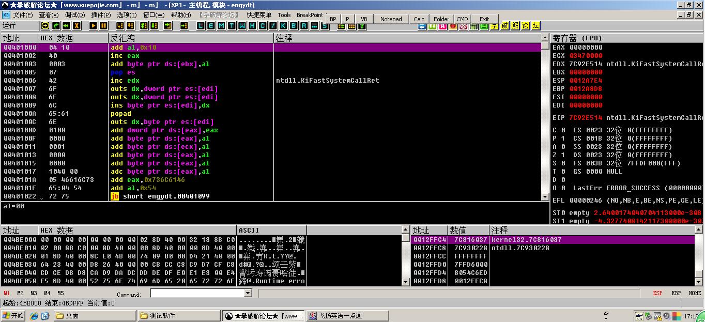Open References window with R icon
Viewport: 705px width, 322px height.
pyautogui.click(x=303, y=25)
